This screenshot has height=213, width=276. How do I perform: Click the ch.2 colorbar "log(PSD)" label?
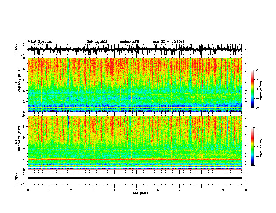pos(261,148)
